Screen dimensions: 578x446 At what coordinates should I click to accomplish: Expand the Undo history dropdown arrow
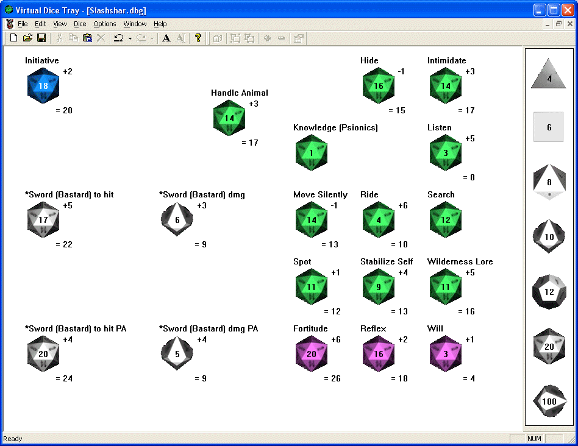[130, 38]
